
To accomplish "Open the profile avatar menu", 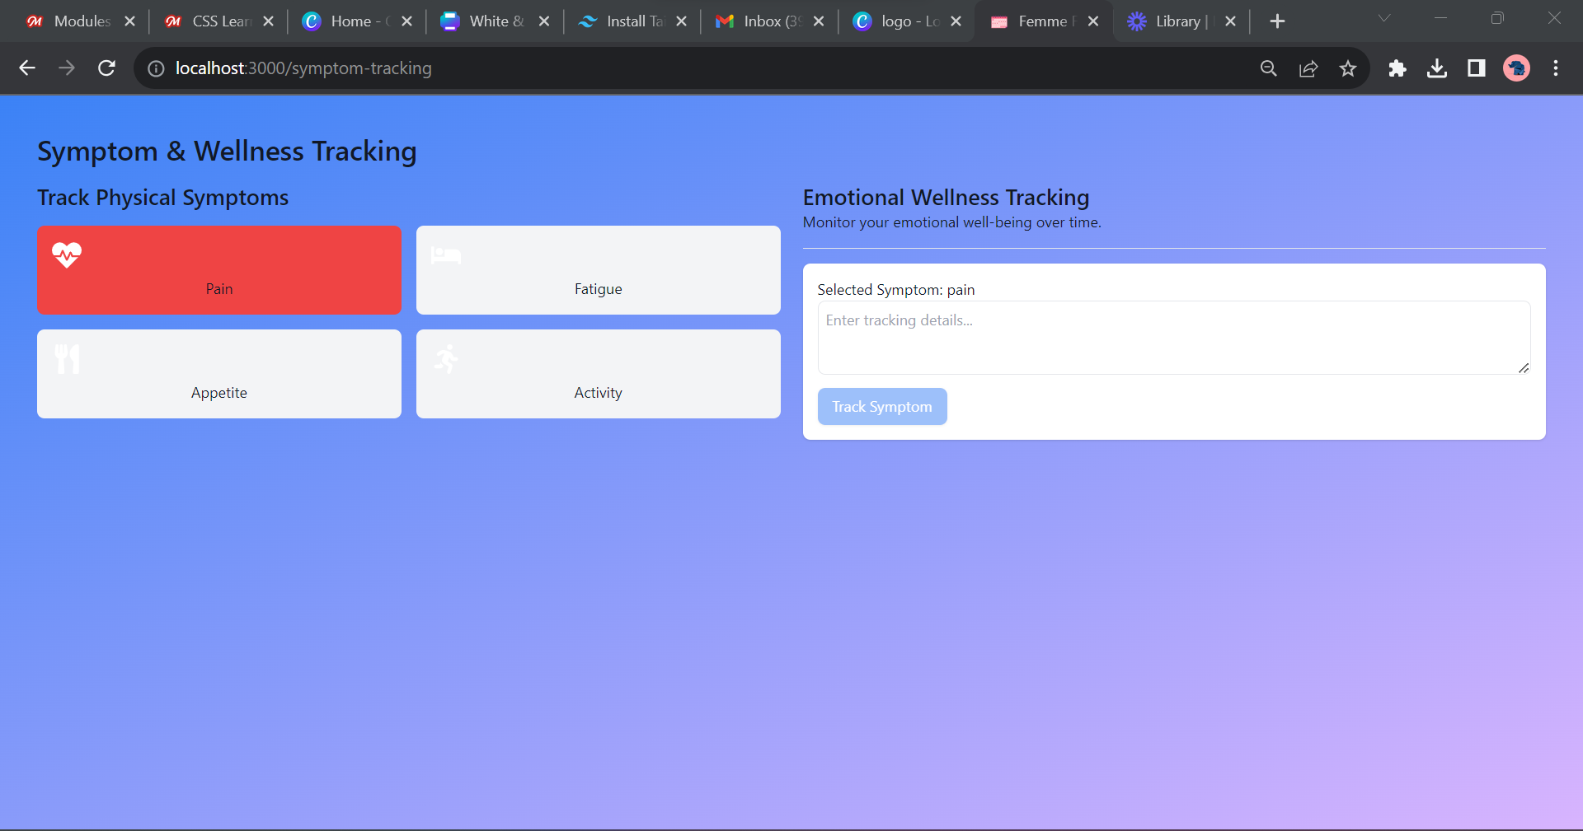I will pyautogui.click(x=1516, y=68).
